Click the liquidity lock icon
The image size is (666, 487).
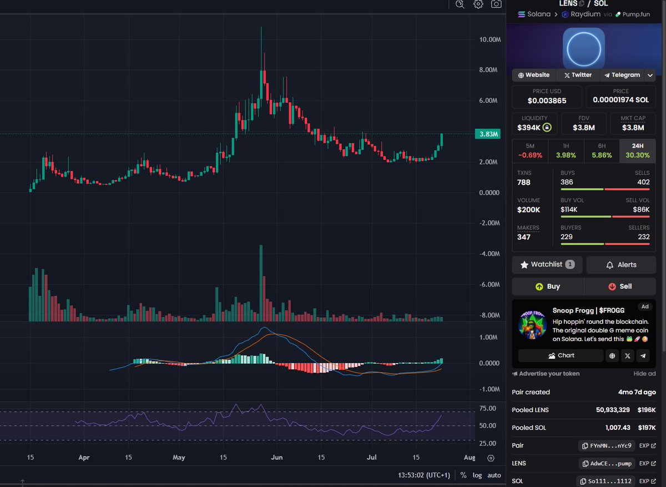547,128
